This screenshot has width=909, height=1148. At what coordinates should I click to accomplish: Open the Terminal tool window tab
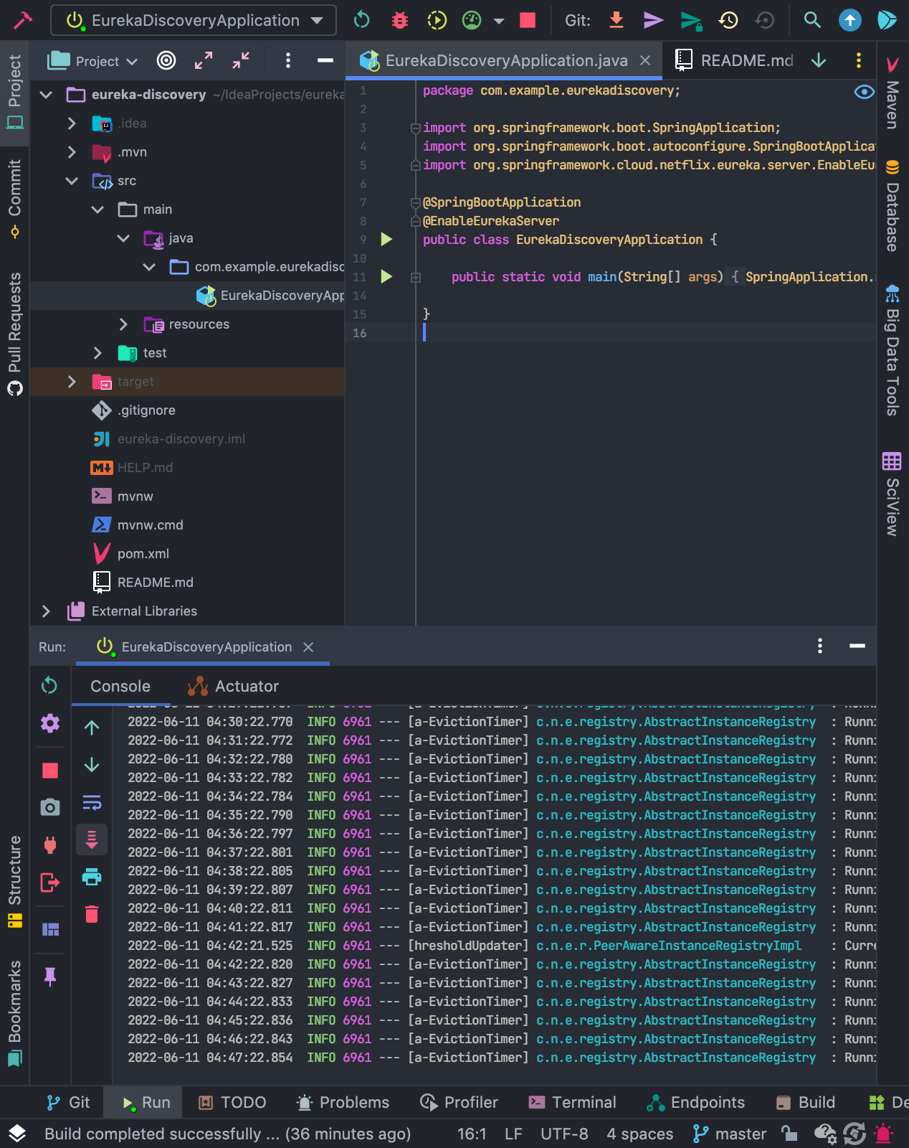tap(572, 1103)
